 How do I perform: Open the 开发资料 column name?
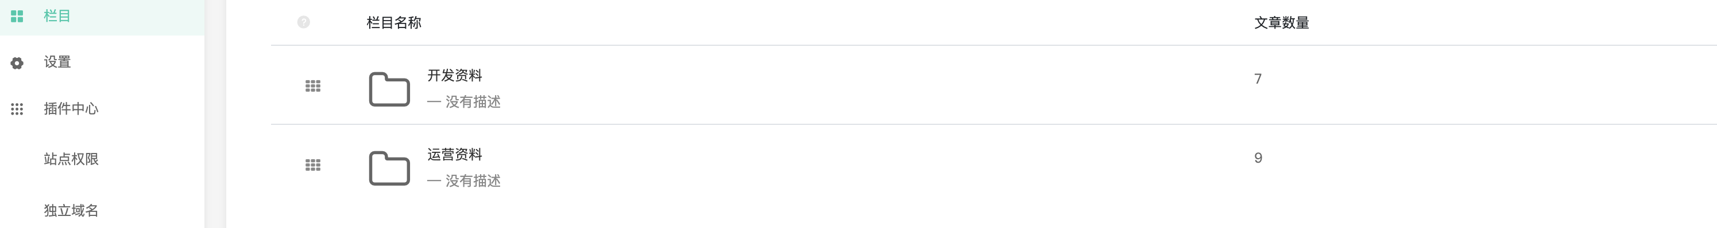click(455, 75)
